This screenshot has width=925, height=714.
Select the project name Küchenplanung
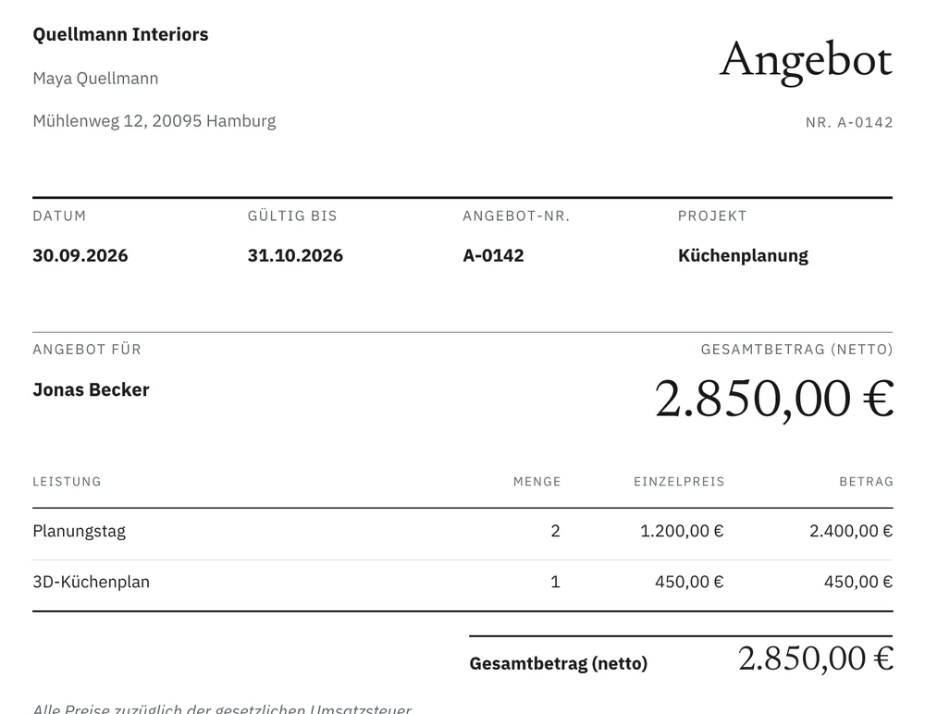(744, 256)
